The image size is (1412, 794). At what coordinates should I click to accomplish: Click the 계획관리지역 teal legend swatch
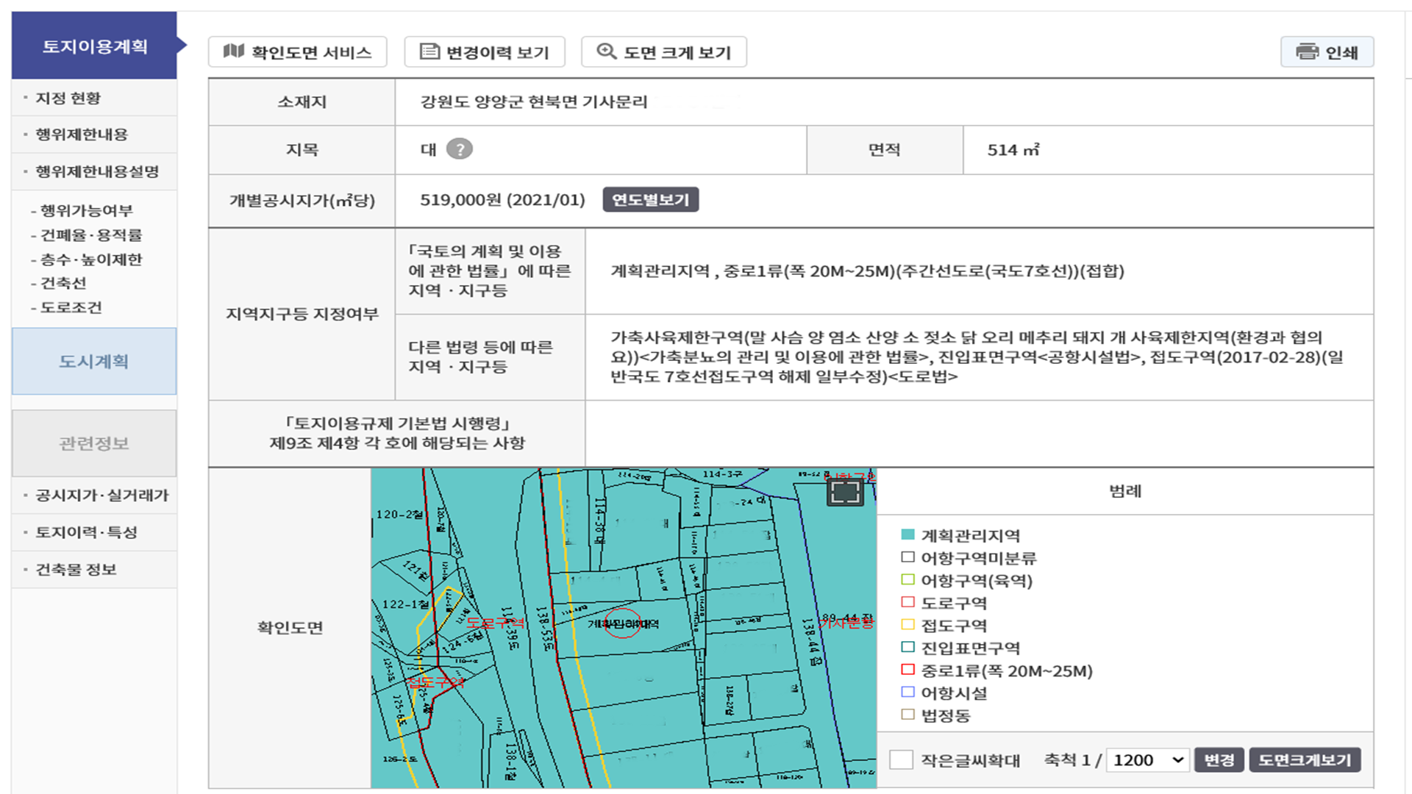tap(908, 534)
